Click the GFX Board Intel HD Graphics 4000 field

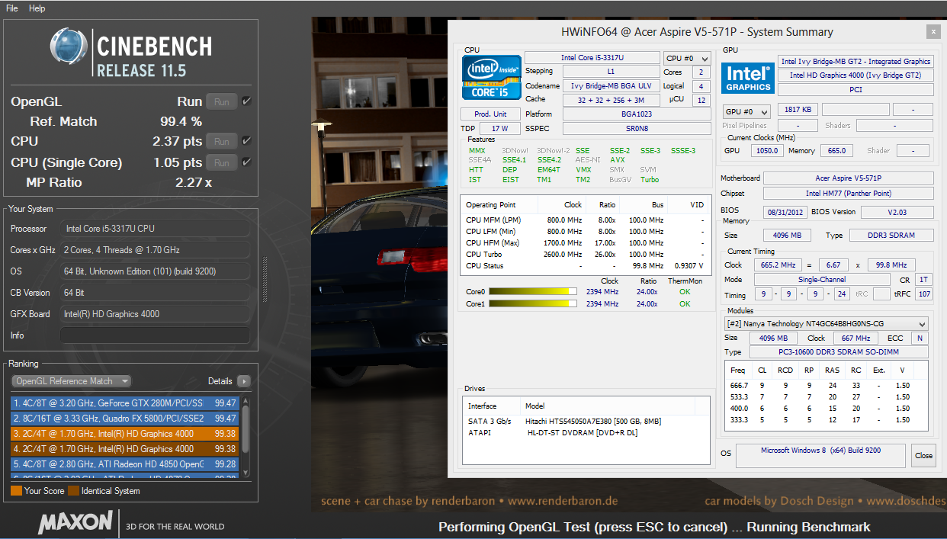155,314
